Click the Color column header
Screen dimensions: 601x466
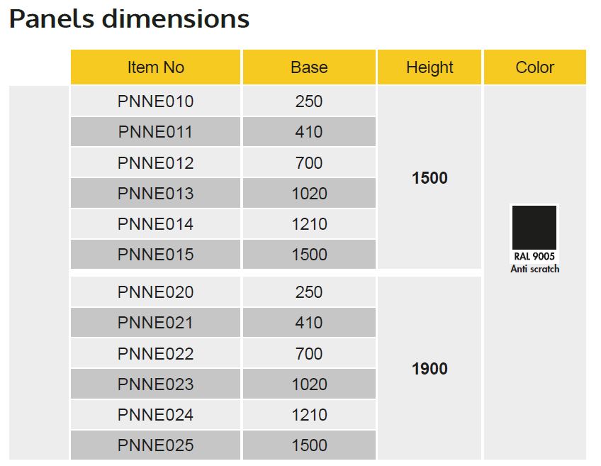(x=534, y=67)
